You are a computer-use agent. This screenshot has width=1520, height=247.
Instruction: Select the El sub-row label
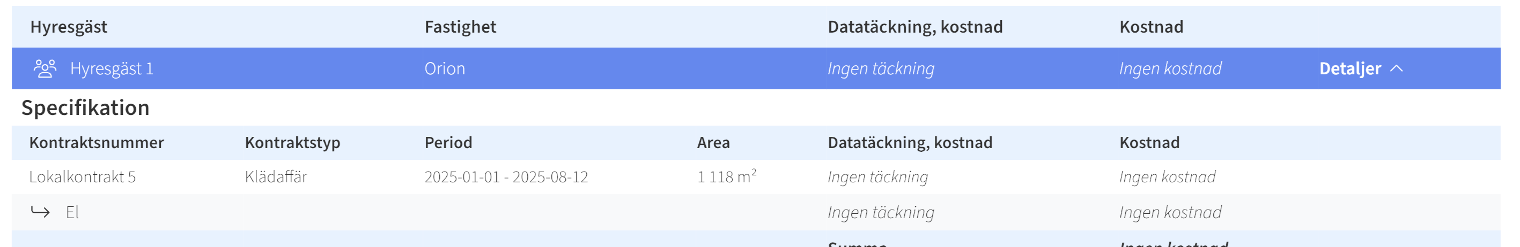click(x=72, y=212)
